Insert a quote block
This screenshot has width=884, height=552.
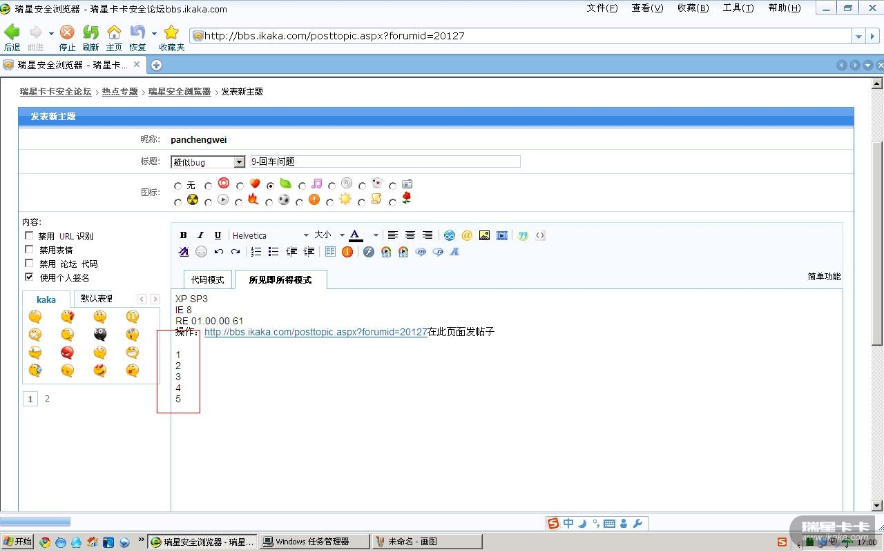(523, 235)
